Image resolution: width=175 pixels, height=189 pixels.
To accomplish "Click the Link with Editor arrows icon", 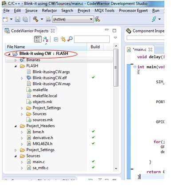I will [63, 39].
